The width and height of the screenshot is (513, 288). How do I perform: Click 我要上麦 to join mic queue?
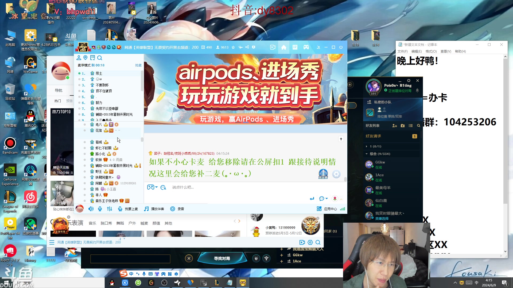(128, 209)
